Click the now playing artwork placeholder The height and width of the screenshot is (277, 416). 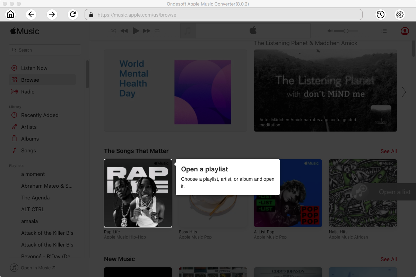click(x=188, y=31)
